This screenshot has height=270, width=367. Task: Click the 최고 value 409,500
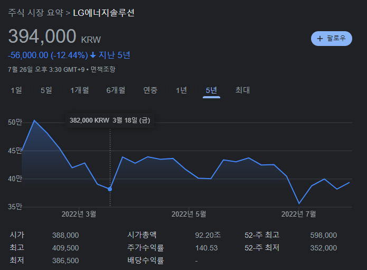pyautogui.click(x=65, y=248)
